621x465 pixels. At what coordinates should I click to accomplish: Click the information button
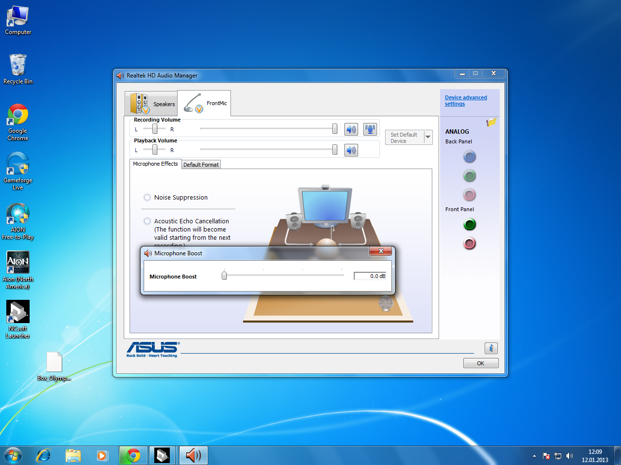click(x=491, y=348)
